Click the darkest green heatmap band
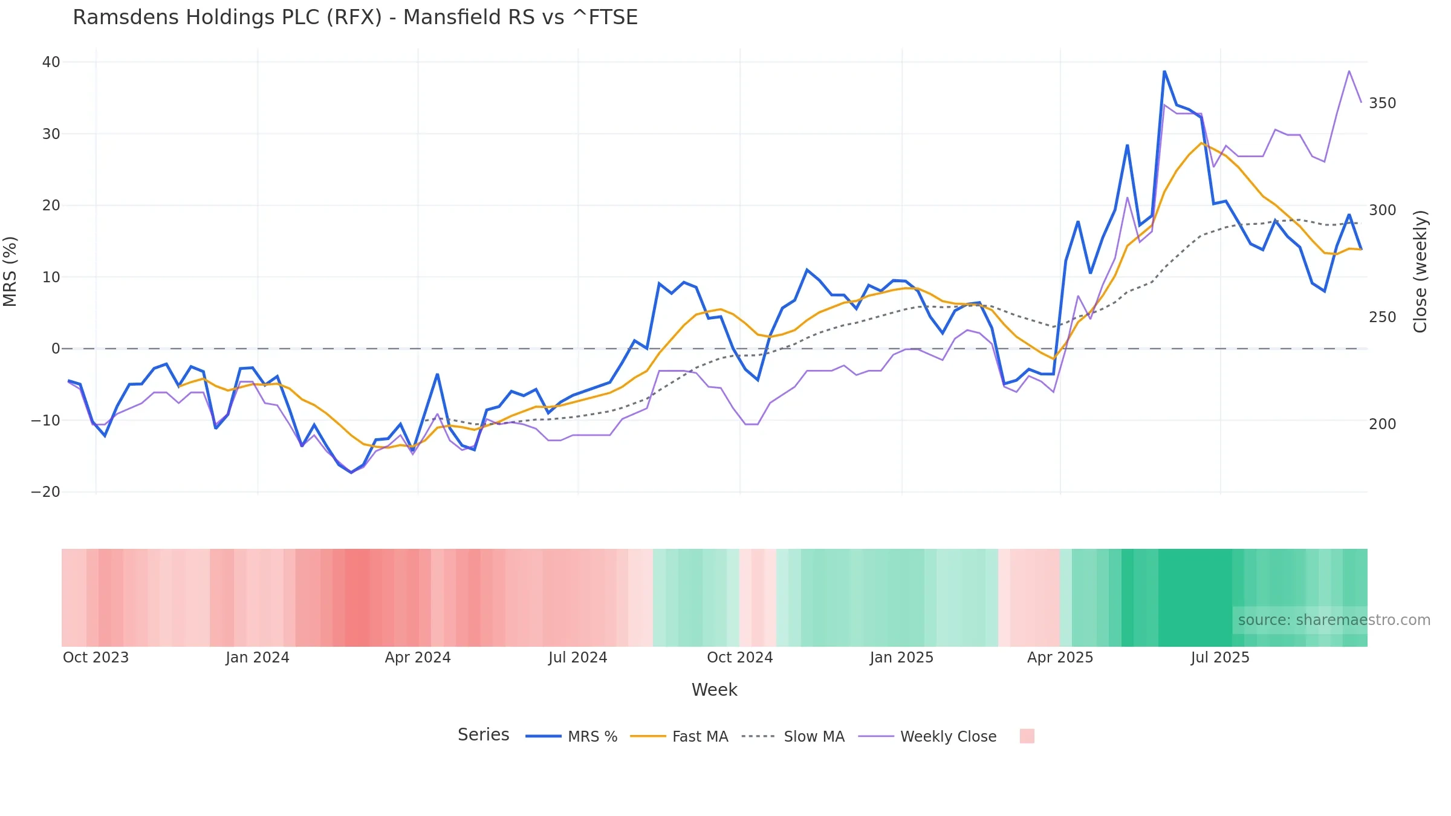1451x816 pixels. (x=1195, y=598)
